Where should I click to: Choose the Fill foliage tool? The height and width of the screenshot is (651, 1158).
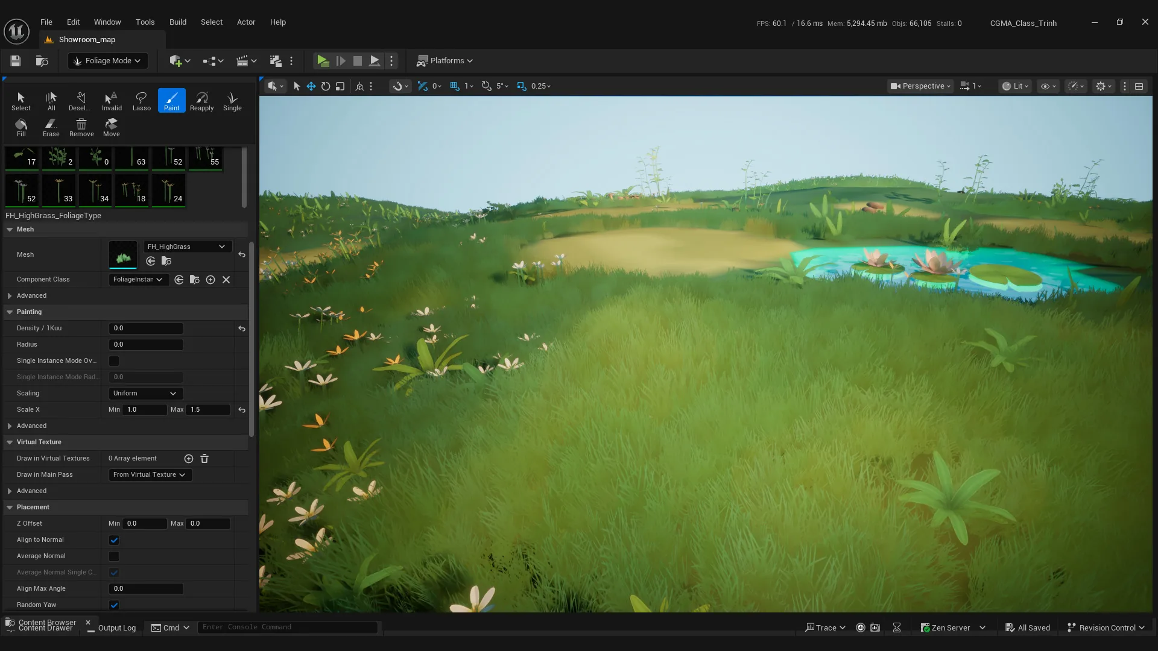pyautogui.click(x=21, y=127)
